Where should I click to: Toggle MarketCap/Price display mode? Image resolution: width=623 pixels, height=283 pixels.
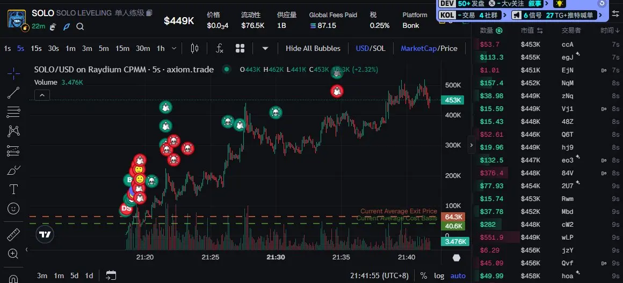click(x=429, y=48)
